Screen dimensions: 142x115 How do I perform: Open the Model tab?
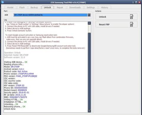coord(10,7)
